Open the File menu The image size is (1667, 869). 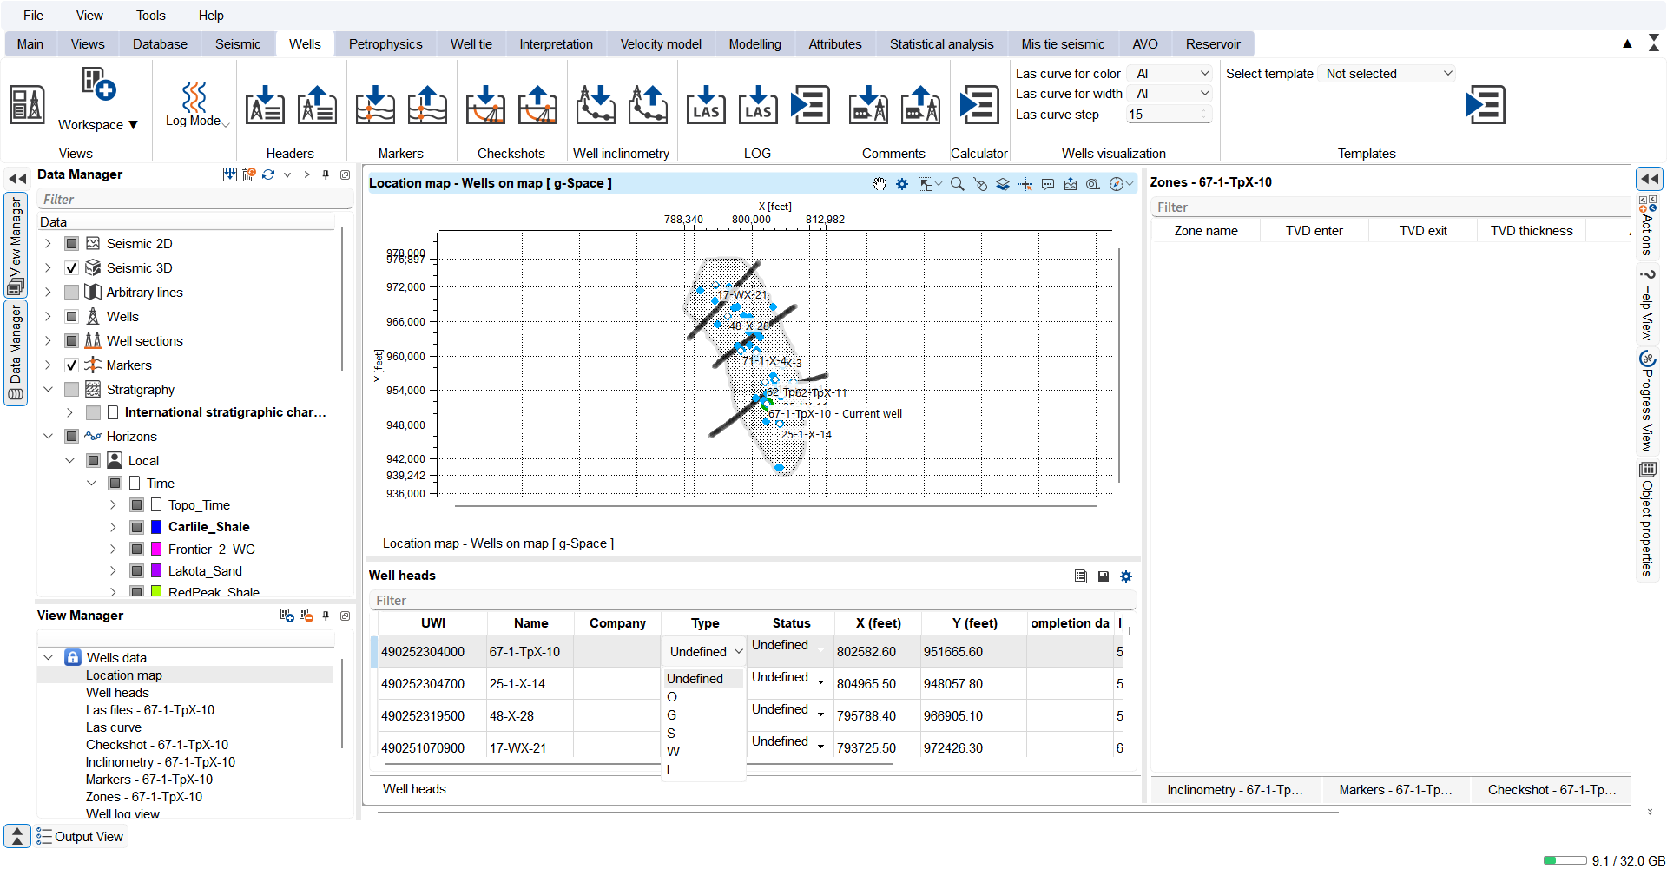point(33,16)
